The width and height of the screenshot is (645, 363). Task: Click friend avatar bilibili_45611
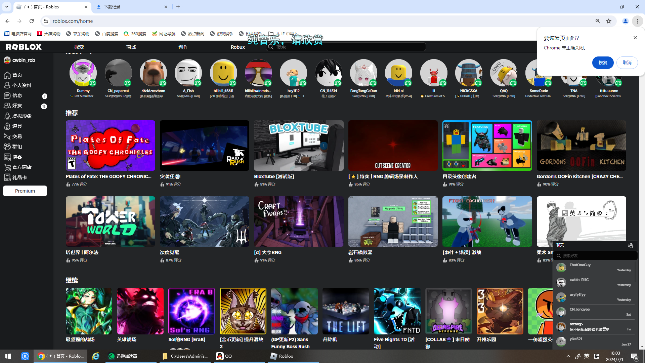click(223, 73)
